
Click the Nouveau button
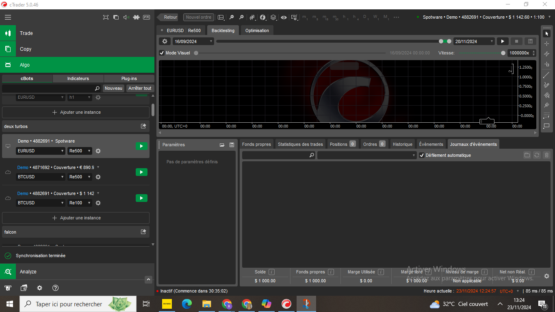pos(113,88)
